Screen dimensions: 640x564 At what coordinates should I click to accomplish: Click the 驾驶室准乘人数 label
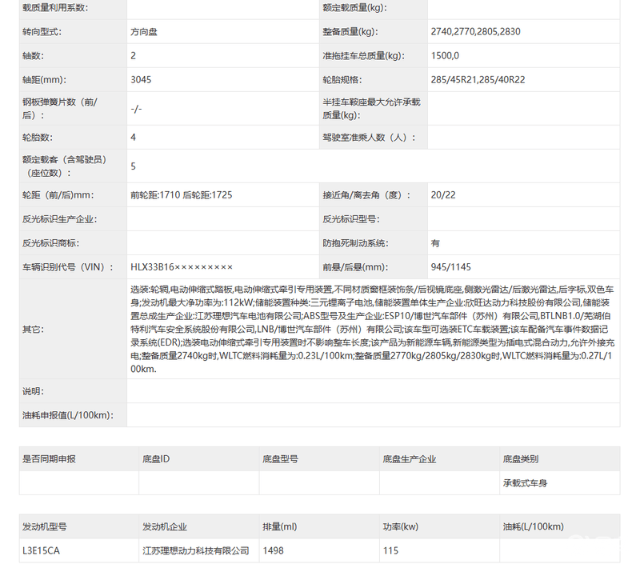369,138
